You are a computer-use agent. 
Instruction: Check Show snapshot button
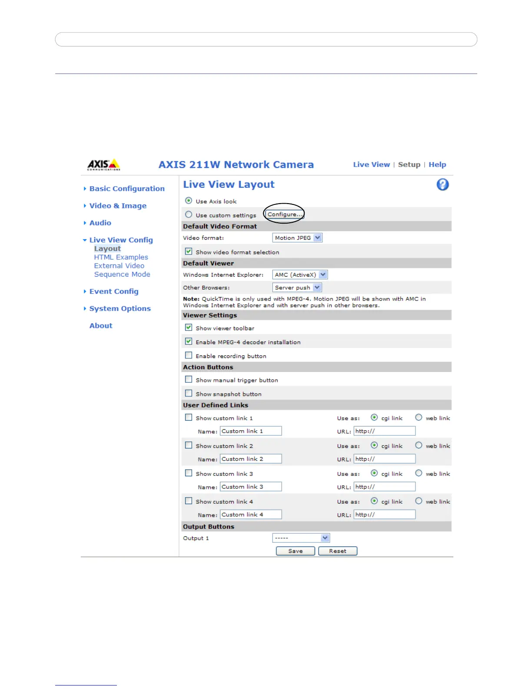coord(189,393)
